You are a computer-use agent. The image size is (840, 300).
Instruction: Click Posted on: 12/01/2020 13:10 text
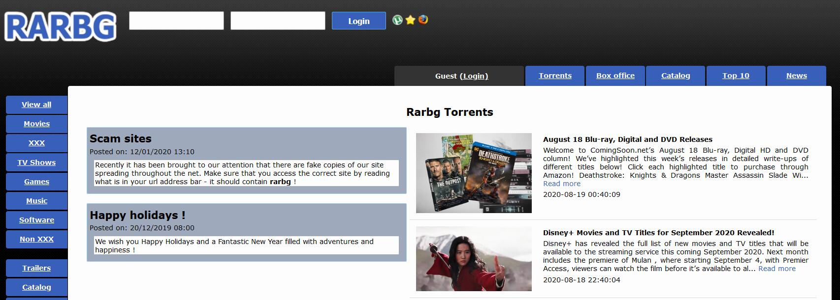click(142, 152)
